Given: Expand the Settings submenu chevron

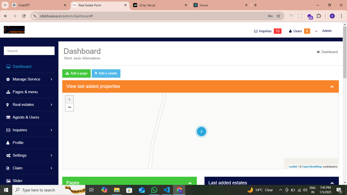Looking at the screenshot, I should coord(51,155).
